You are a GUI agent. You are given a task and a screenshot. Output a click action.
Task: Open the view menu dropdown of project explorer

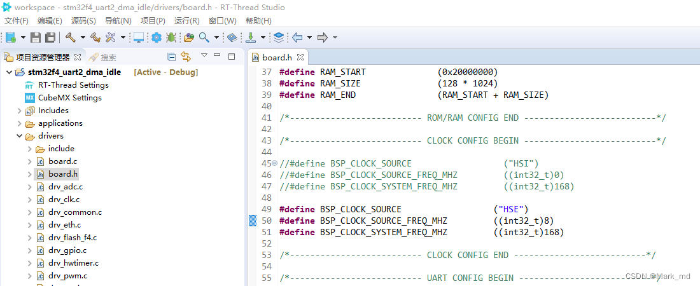click(204, 56)
